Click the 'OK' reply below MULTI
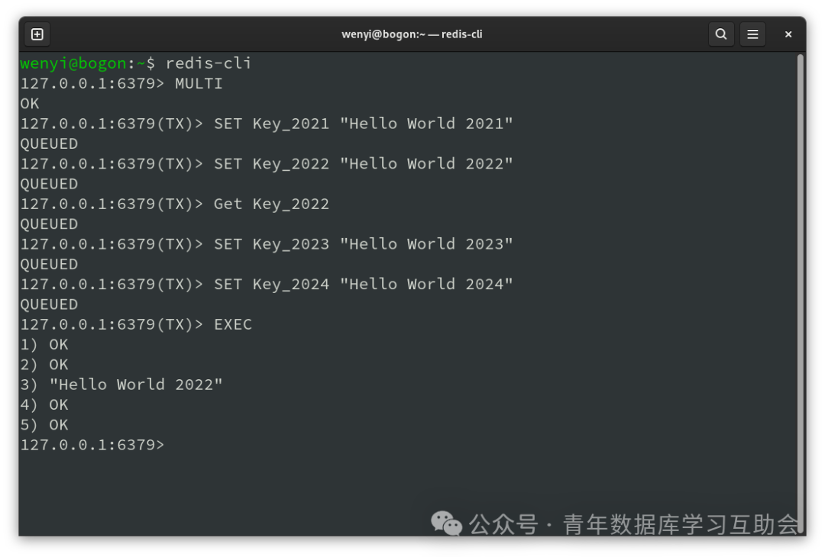 coord(30,104)
